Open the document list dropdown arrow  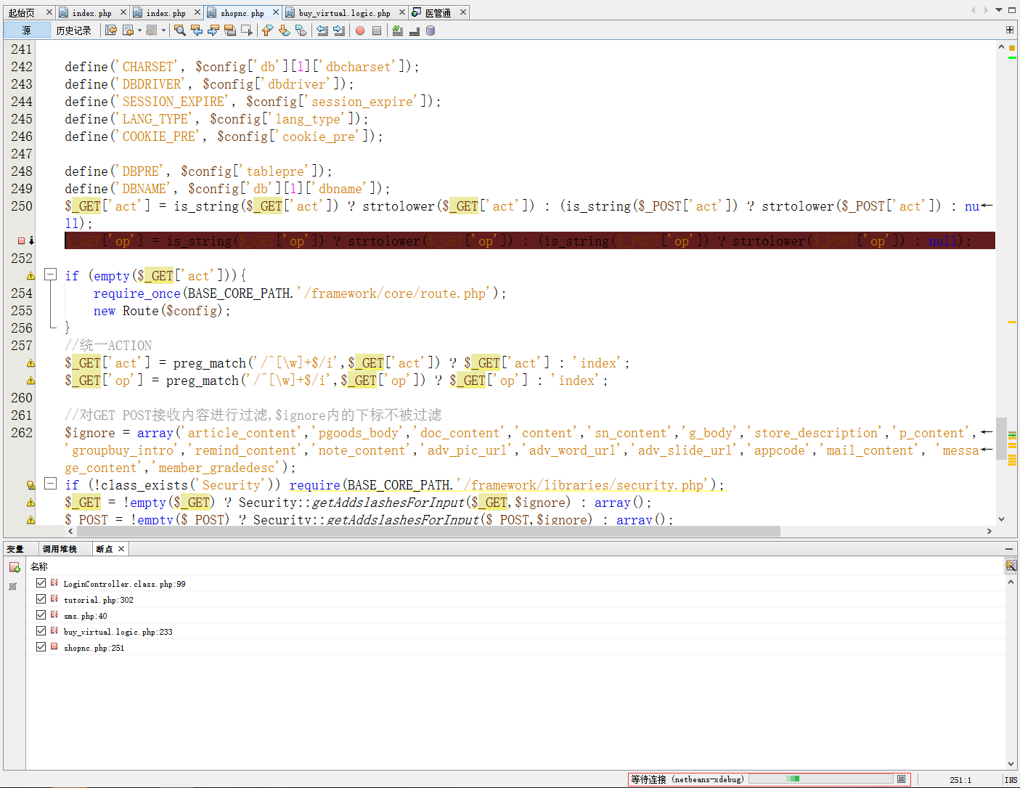coord(999,10)
